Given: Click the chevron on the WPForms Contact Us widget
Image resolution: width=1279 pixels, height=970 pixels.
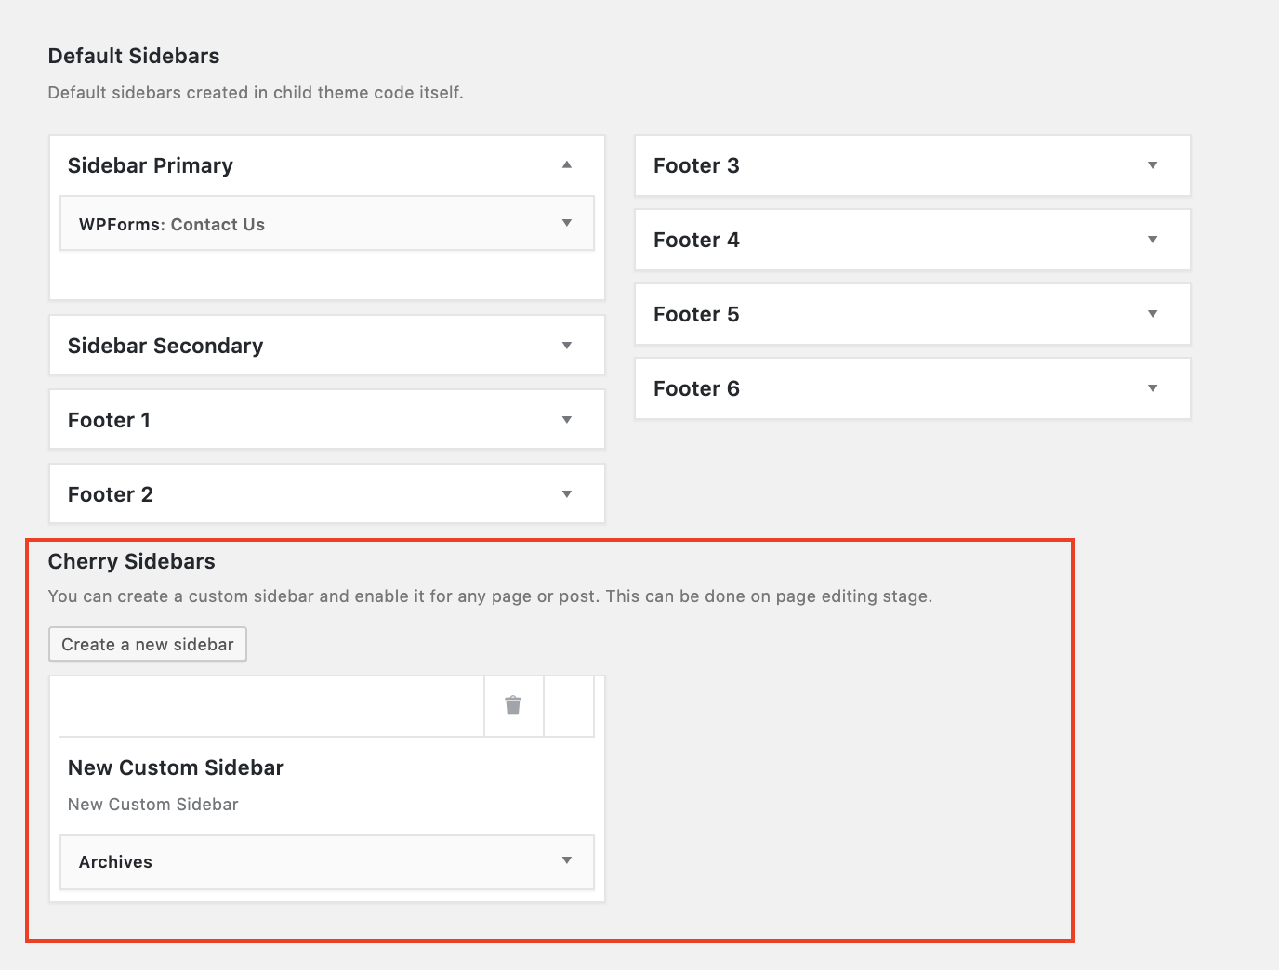Looking at the screenshot, I should [x=567, y=223].
